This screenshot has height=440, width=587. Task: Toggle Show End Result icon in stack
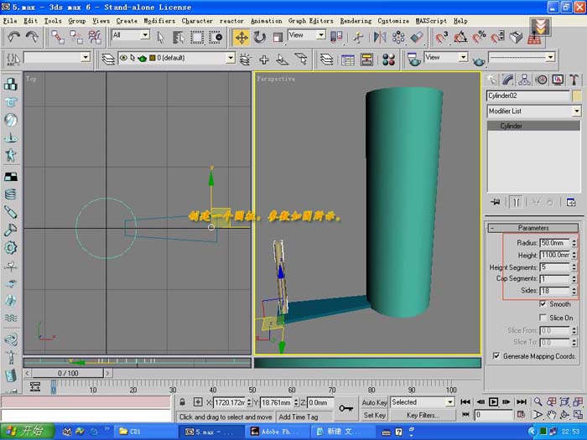(x=517, y=203)
